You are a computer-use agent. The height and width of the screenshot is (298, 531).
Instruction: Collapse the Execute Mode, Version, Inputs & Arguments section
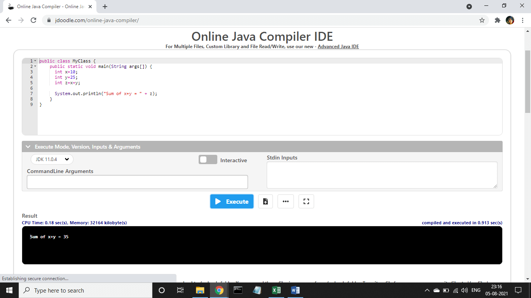coord(28,147)
